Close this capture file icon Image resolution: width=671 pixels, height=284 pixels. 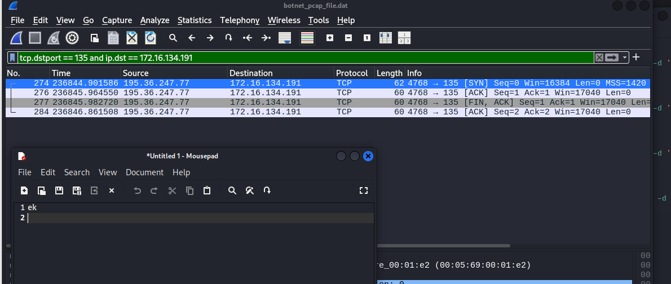[132, 38]
